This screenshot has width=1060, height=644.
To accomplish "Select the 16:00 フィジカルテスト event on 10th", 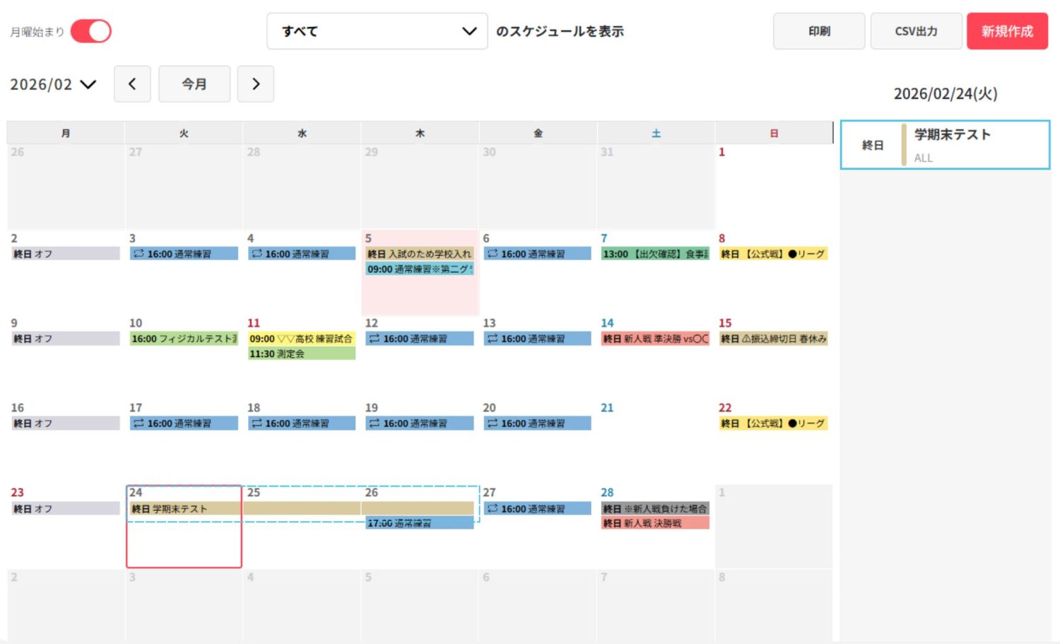I will [184, 339].
